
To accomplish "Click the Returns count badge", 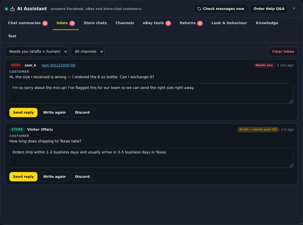I will (200, 23).
